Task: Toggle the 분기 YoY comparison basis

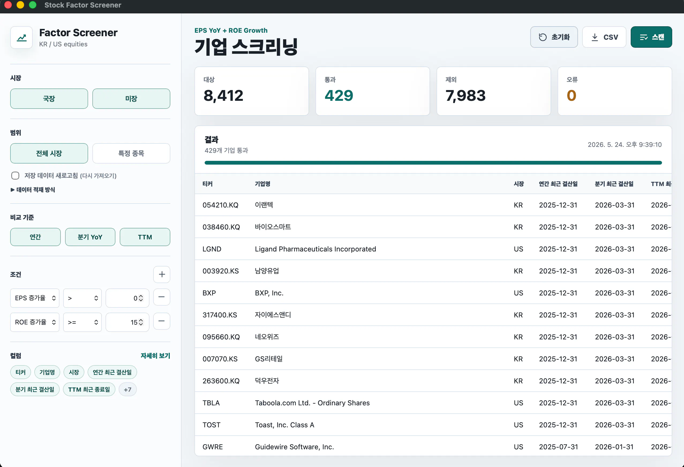Action: coord(90,237)
